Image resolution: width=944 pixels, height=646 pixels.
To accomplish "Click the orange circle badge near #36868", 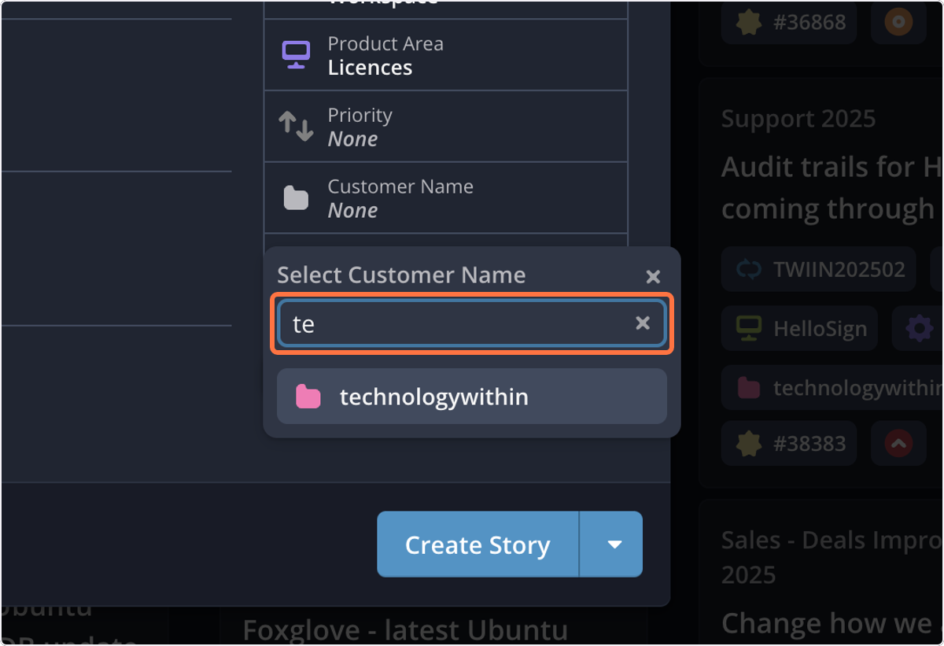I will (x=898, y=22).
